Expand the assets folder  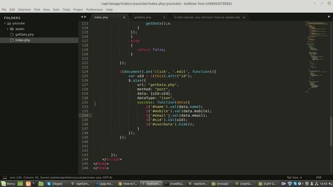8,29
